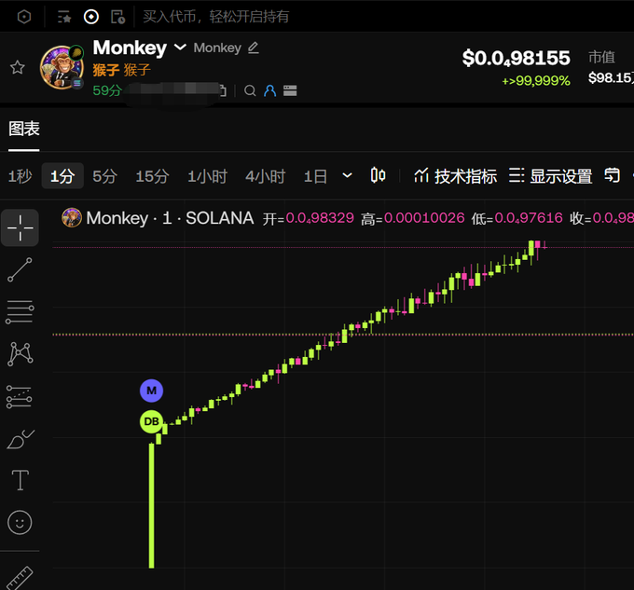Select 1日 timeframe
This screenshot has width=634, height=590.
(x=315, y=176)
